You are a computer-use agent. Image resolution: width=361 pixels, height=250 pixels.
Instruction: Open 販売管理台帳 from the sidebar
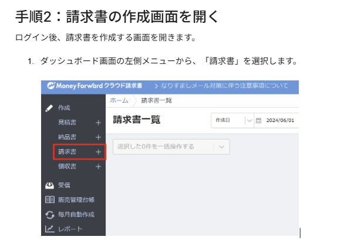click(x=76, y=200)
